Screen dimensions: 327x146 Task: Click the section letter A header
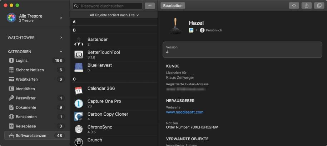click(74, 22)
